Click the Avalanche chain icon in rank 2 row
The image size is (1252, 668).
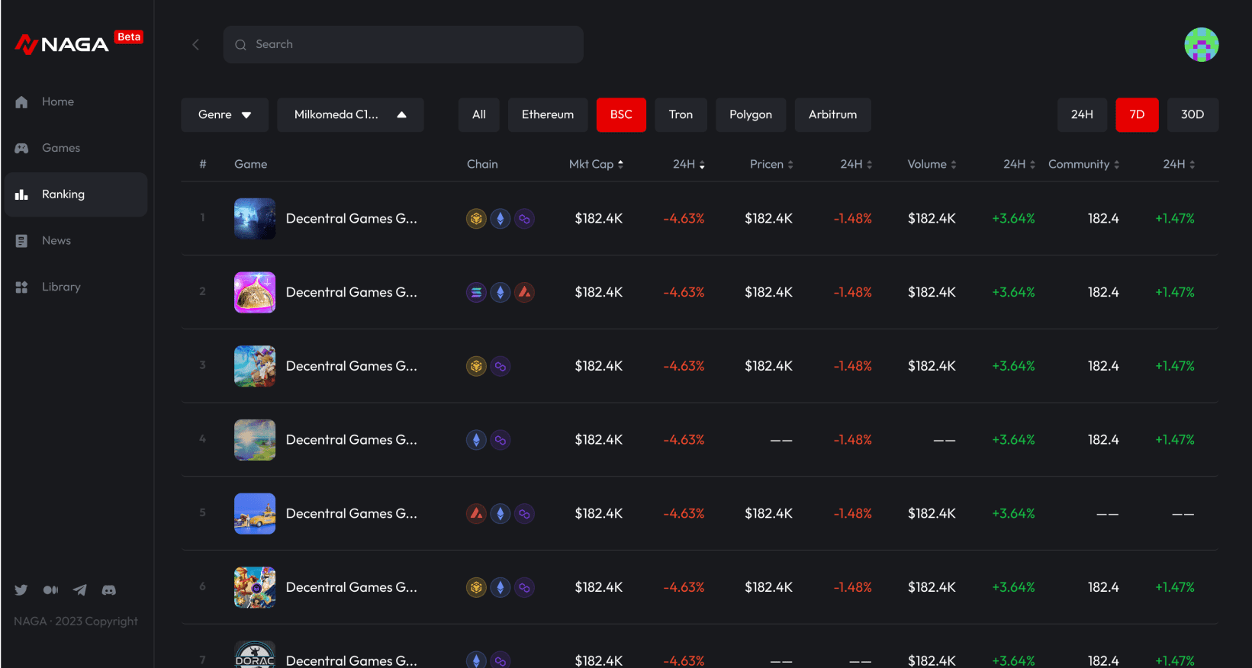tap(524, 292)
